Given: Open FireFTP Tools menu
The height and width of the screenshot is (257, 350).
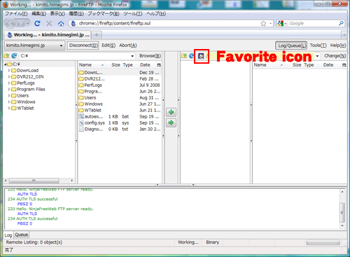Looking at the screenshot, I should point(318,46).
